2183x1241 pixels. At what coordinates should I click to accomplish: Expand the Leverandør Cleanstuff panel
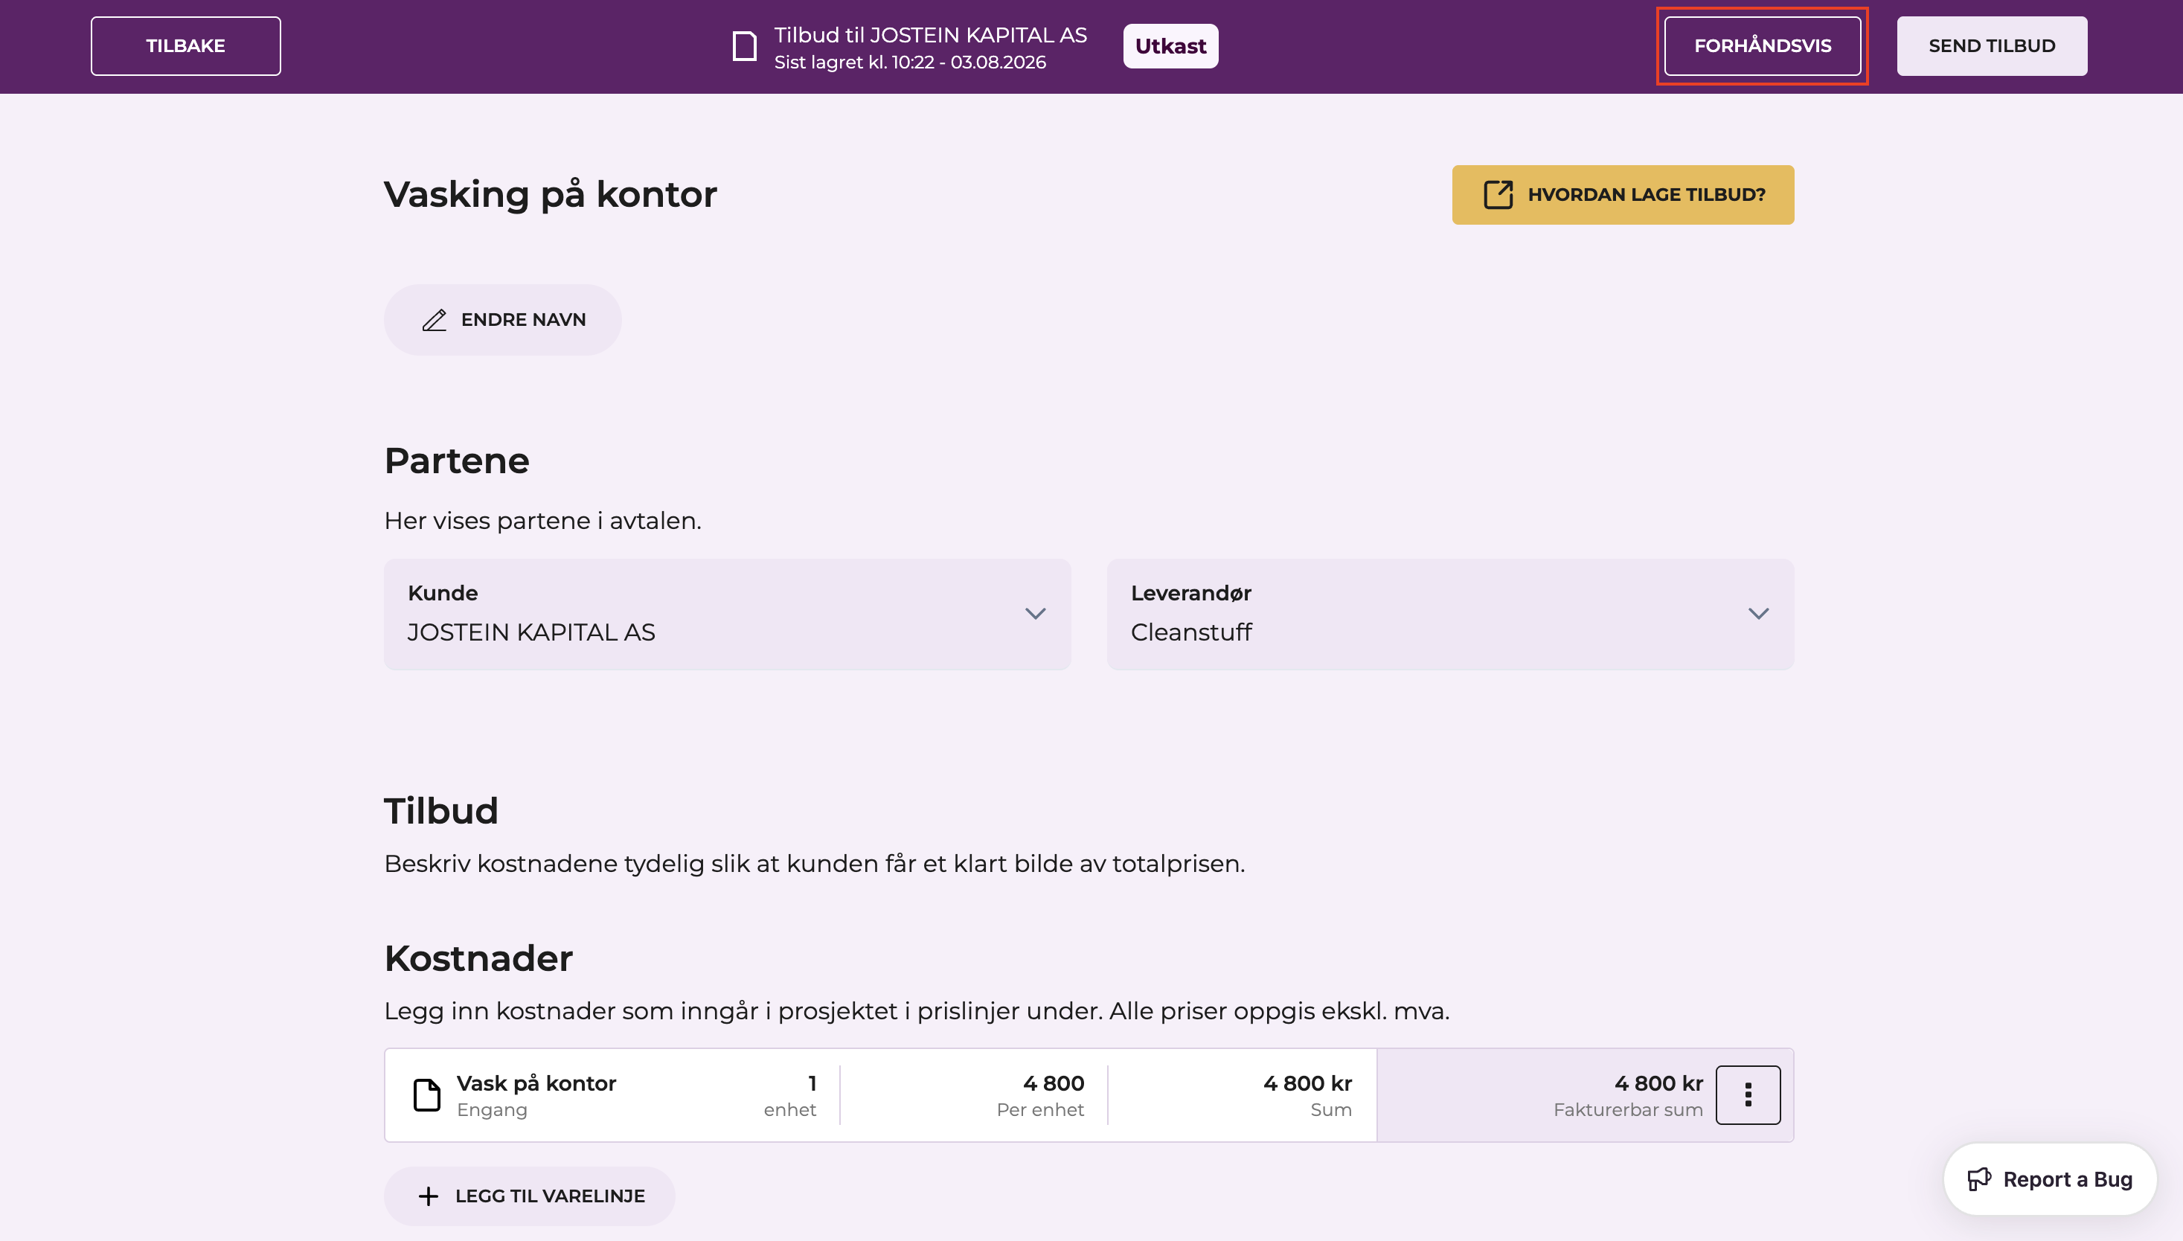tap(1450, 614)
